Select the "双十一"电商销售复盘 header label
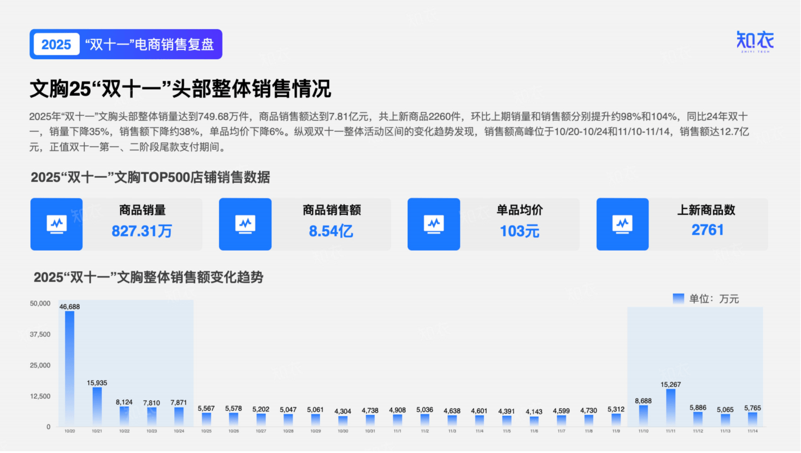The height and width of the screenshot is (453, 801). point(149,44)
